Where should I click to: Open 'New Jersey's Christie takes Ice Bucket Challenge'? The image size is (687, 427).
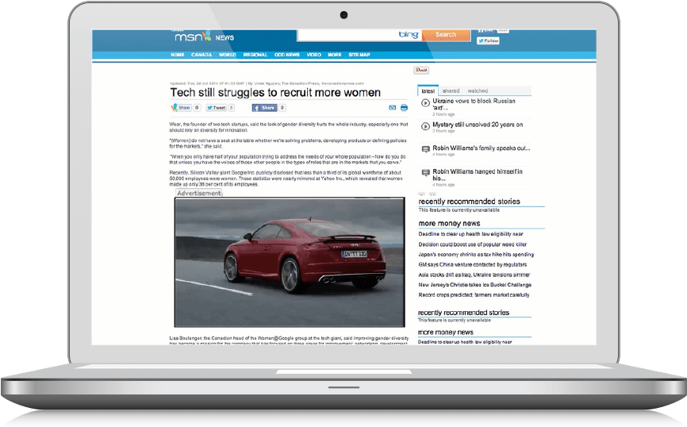(475, 285)
